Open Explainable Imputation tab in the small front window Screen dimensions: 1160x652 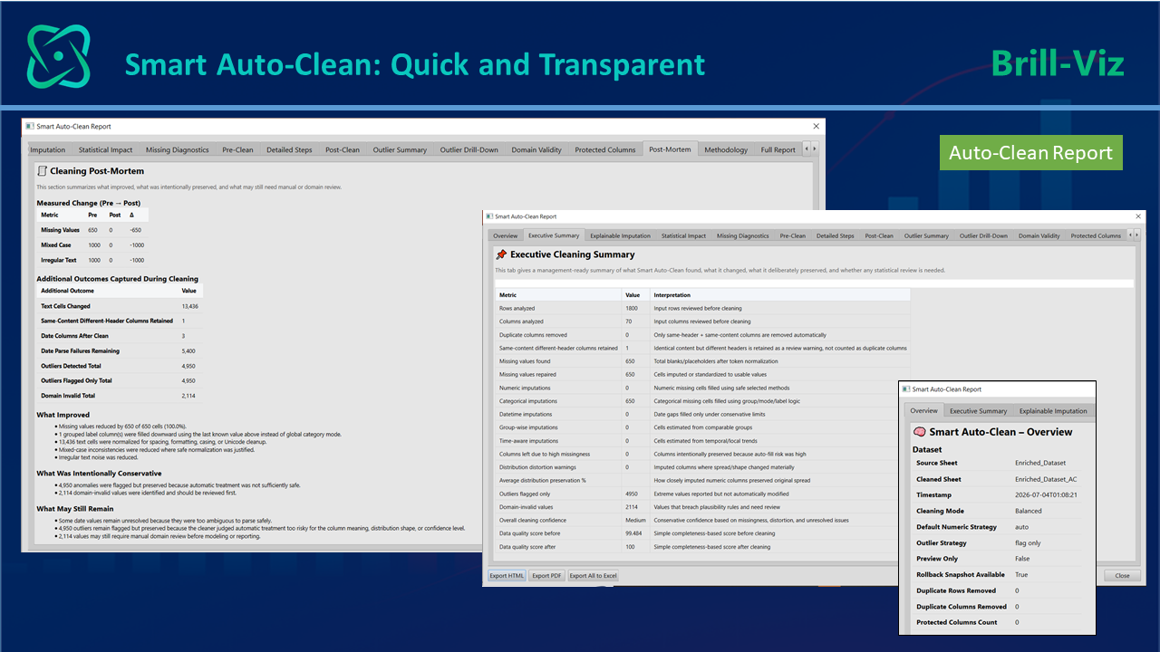click(1052, 411)
